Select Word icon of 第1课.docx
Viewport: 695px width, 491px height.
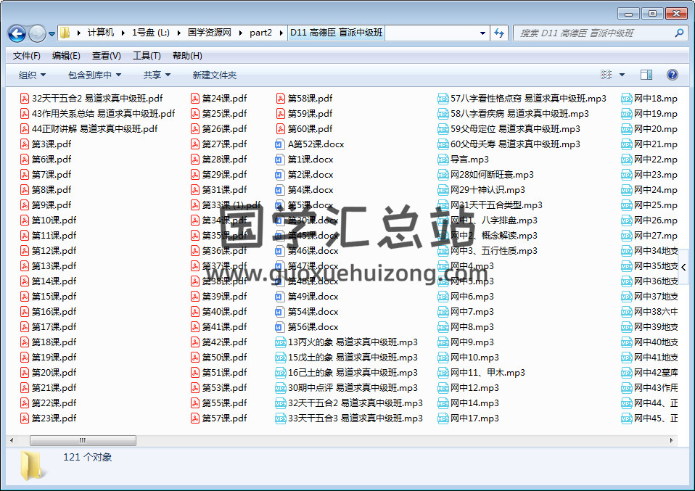[x=279, y=160]
